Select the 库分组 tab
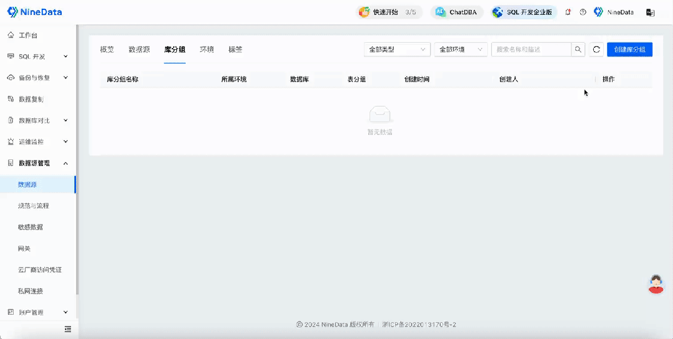Image resolution: width=673 pixels, height=339 pixels. coord(174,49)
